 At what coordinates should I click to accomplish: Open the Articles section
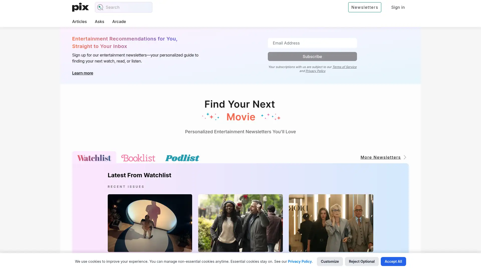pyautogui.click(x=79, y=21)
